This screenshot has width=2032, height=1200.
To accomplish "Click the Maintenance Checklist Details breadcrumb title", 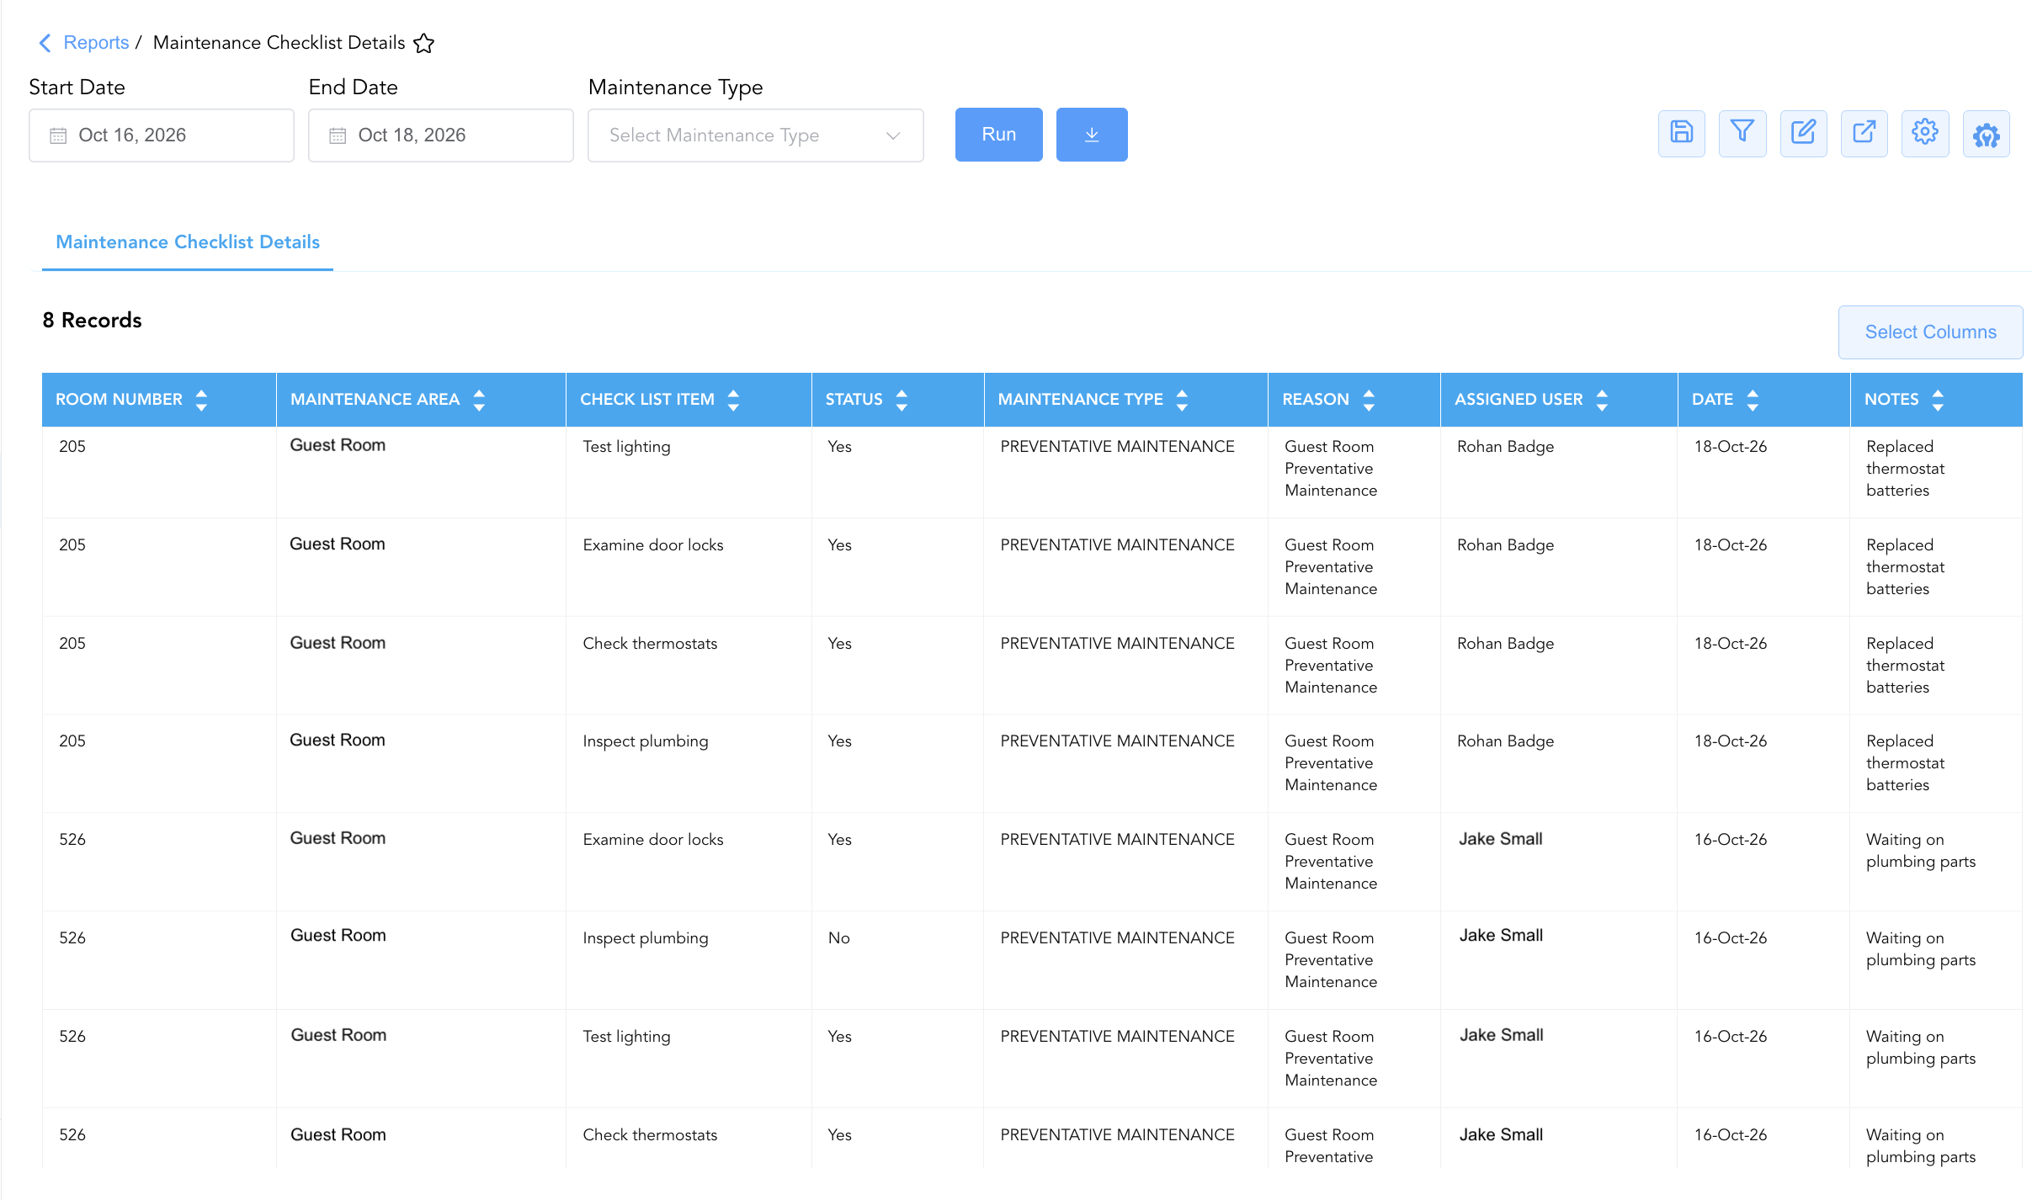I will point(279,43).
